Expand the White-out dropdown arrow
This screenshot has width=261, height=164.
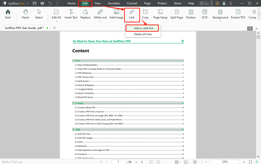tap(100, 21)
